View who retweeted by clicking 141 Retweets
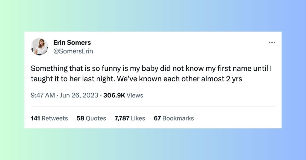The image size is (306, 160). (x=49, y=118)
